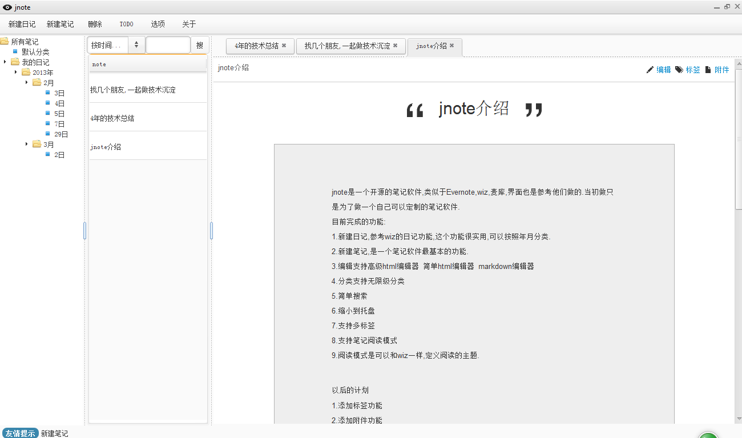Click the search input field
This screenshot has width=742, height=438.
[x=168, y=45]
